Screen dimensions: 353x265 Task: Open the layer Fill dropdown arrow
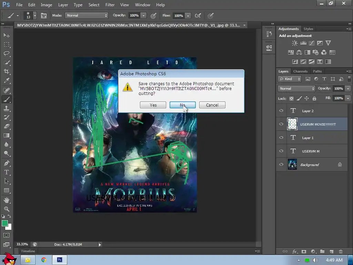pyautogui.click(x=348, y=98)
